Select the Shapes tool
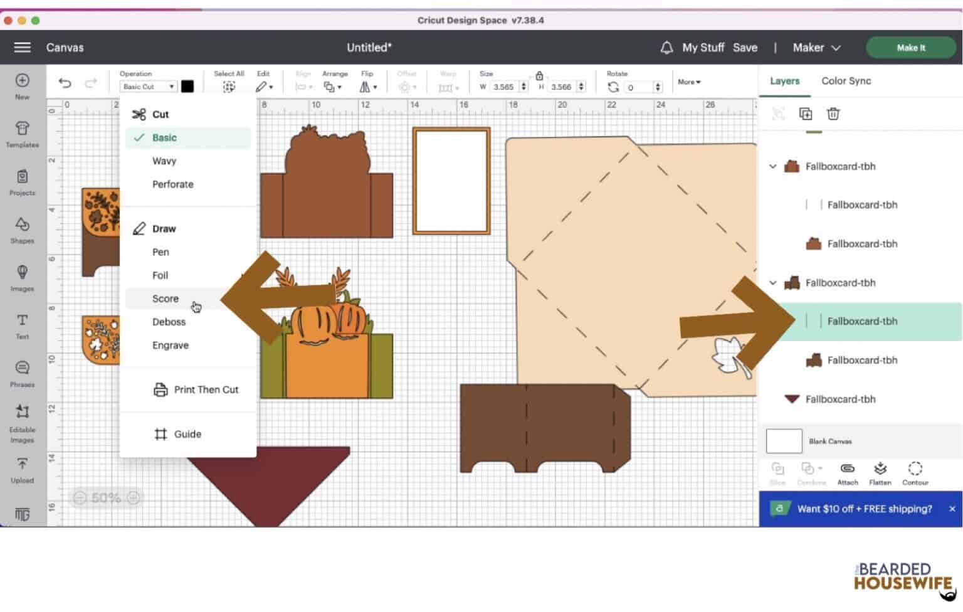This screenshot has height=612, width=963. pos(22,229)
